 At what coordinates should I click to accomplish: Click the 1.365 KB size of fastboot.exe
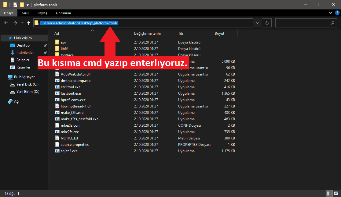[x=228, y=93]
